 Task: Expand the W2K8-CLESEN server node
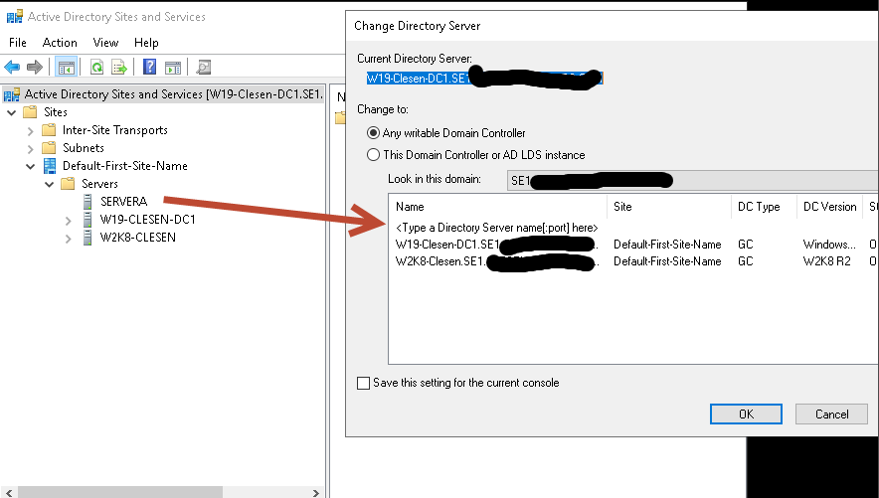pyautogui.click(x=68, y=239)
